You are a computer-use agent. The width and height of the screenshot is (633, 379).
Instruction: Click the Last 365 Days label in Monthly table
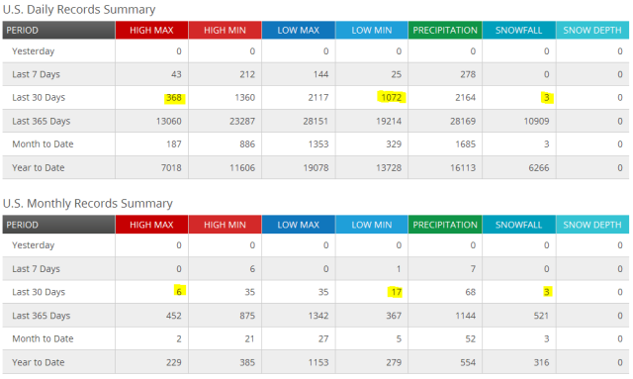pyautogui.click(x=42, y=316)
